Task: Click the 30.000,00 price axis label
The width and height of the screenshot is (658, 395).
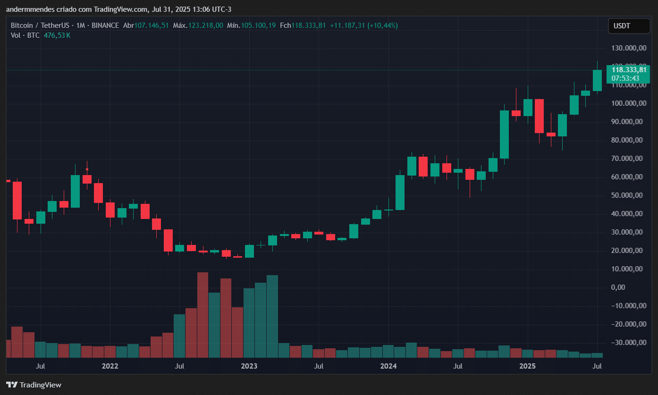Action: (628, 232)
